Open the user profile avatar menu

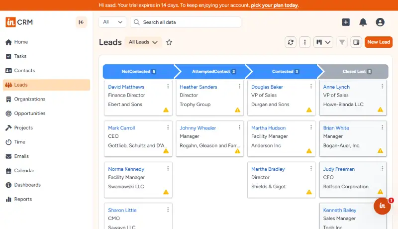tap(380, 22)
